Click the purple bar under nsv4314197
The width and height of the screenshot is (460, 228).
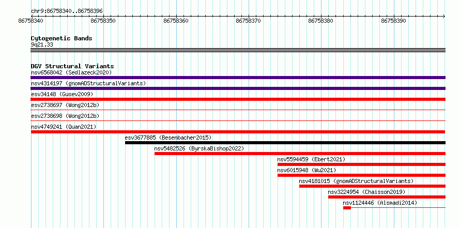(x=238, y=88)
